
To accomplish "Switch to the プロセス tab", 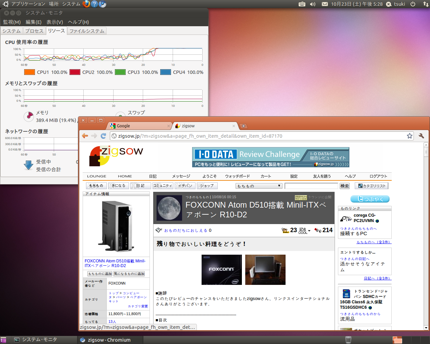I will [x=34, y=31].
